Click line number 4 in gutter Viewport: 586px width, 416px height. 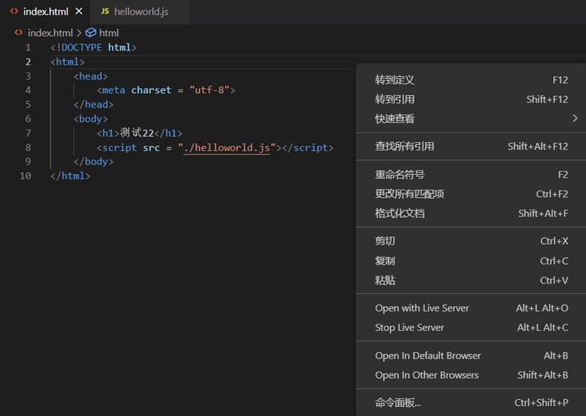coord(28,90)
